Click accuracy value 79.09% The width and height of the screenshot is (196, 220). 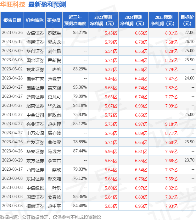[80, 96]
